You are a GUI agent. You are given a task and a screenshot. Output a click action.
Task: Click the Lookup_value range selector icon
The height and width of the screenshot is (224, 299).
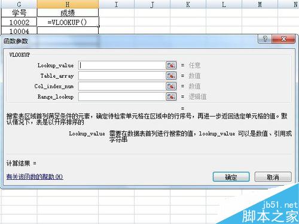pos(171,65)
